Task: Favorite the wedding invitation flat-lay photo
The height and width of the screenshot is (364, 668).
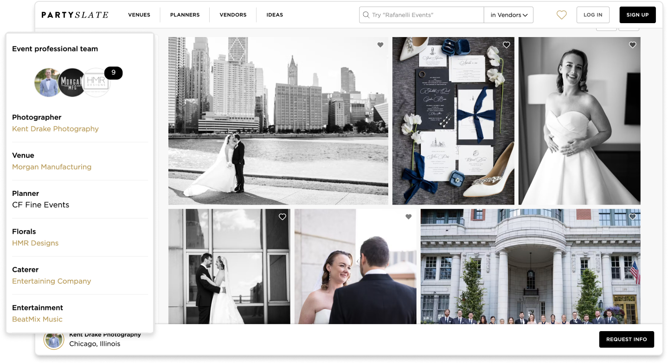Action: 506,45
